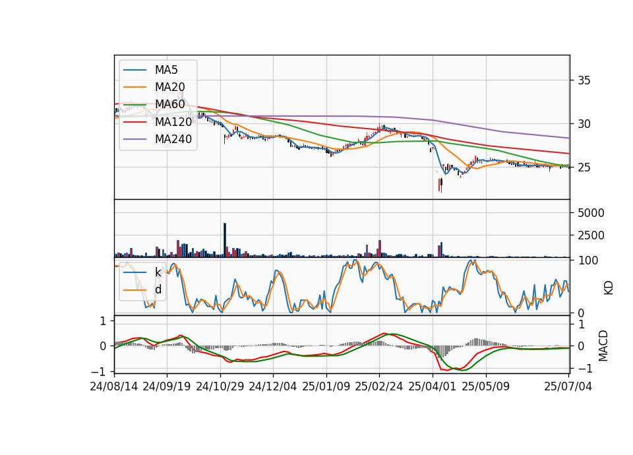Click the 24/08/14 date axis label
The width and height of the screenshot is (633, 455).
coord(114,386)
